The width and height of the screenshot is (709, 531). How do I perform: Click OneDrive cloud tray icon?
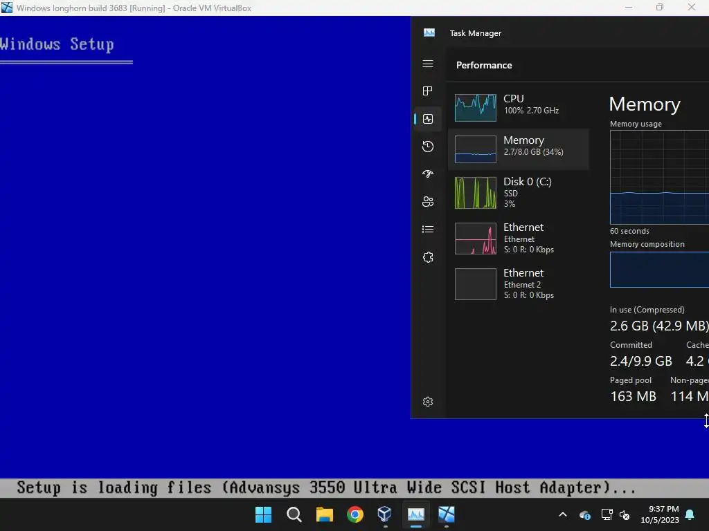coord(584,514)
